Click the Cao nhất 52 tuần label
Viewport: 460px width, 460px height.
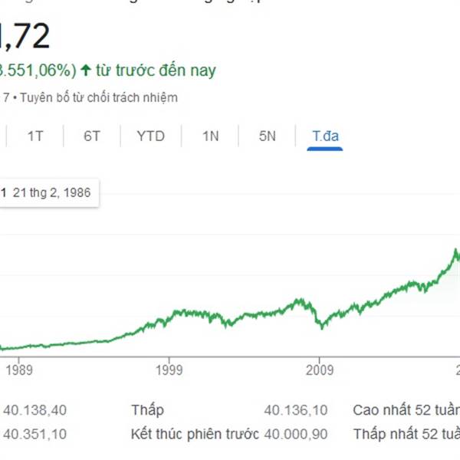coord(406,410)
